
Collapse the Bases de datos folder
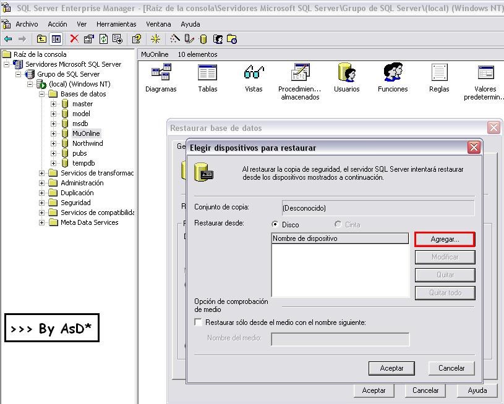click(x=41, y=94)
